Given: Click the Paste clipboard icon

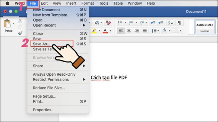Looking at the screenshot, I should tap(8, 24).
